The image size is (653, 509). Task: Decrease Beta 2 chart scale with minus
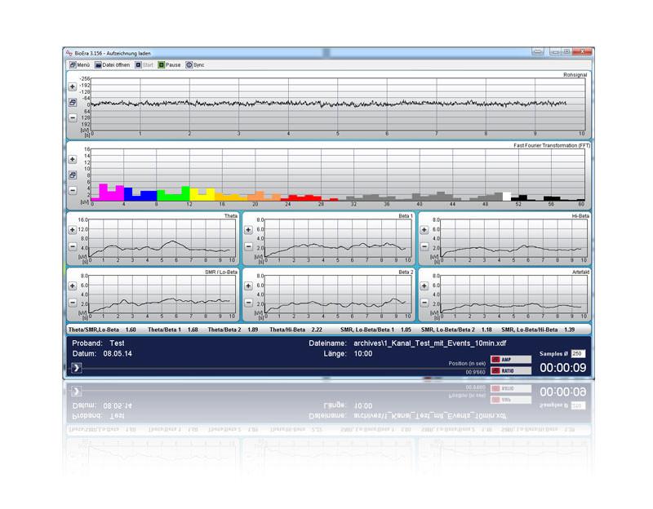pyautogui.click(x=248, y=303)
